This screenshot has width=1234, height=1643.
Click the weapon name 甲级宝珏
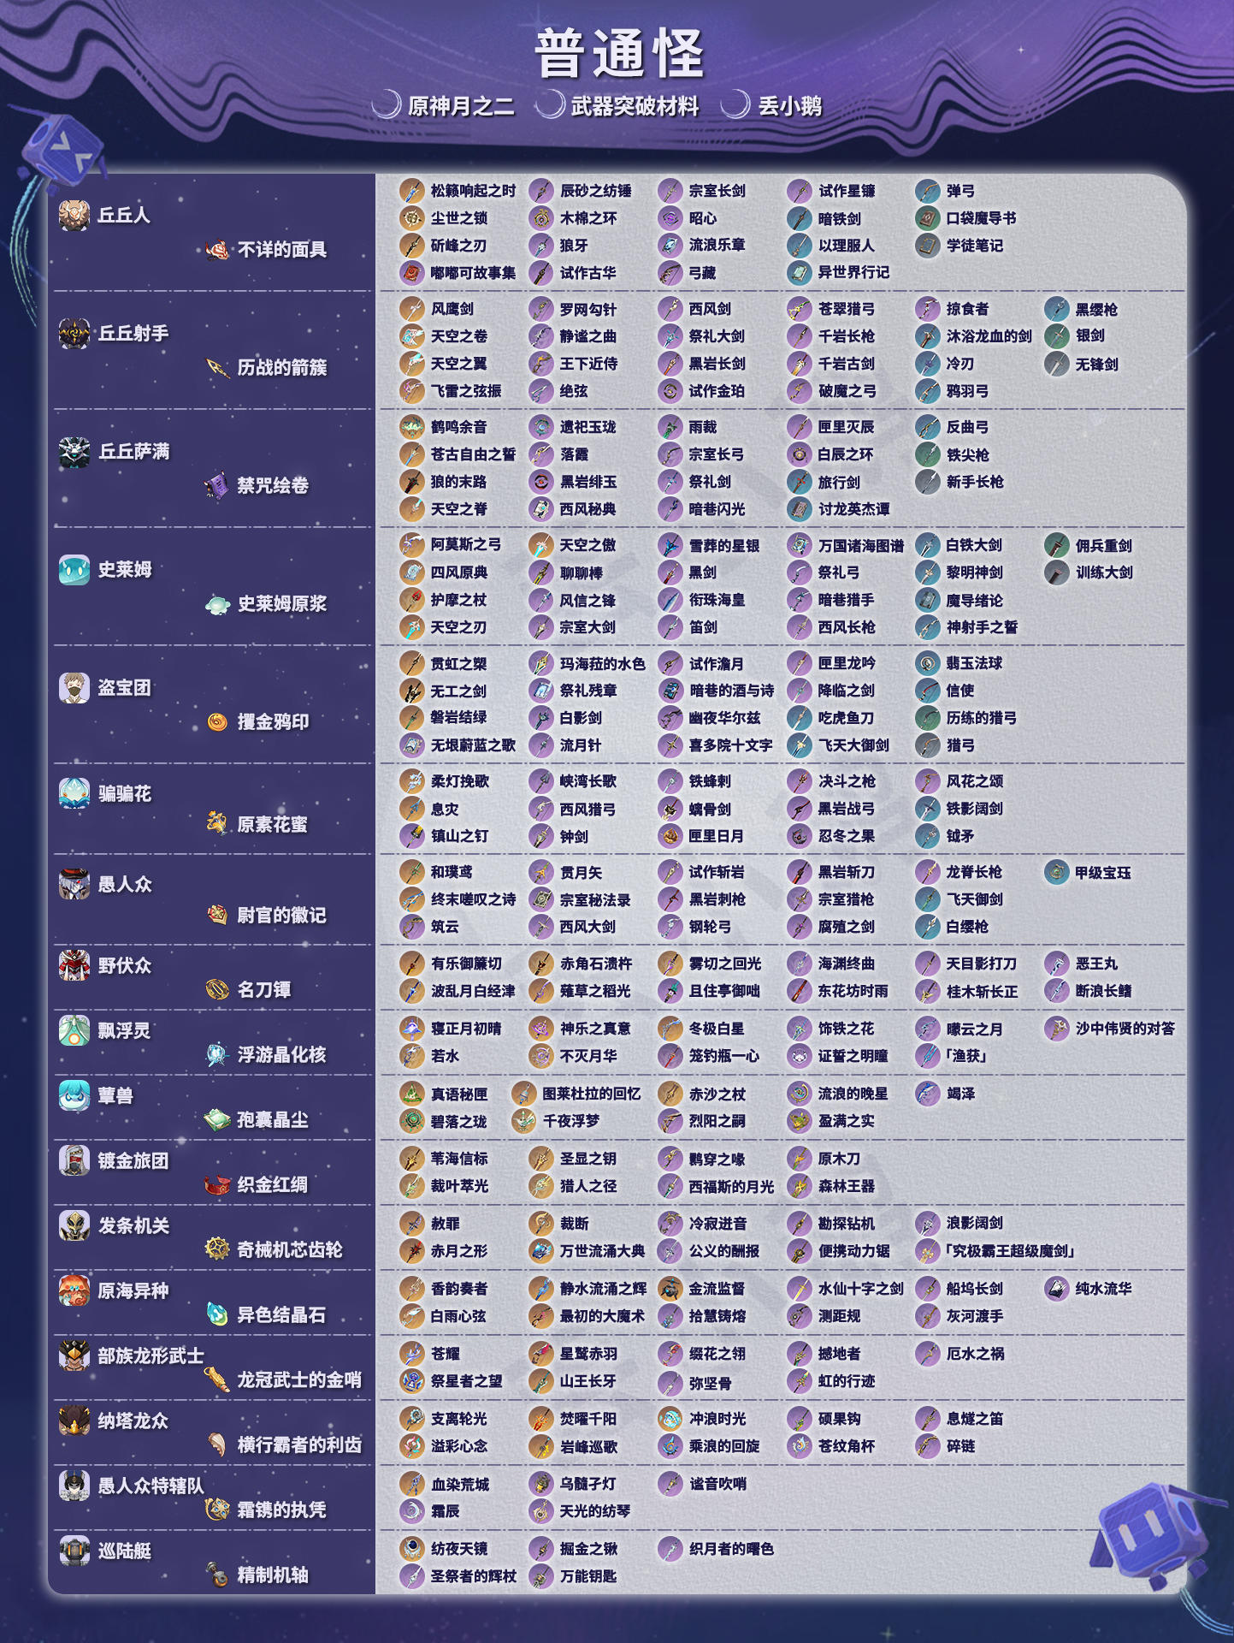(1103, 873)
